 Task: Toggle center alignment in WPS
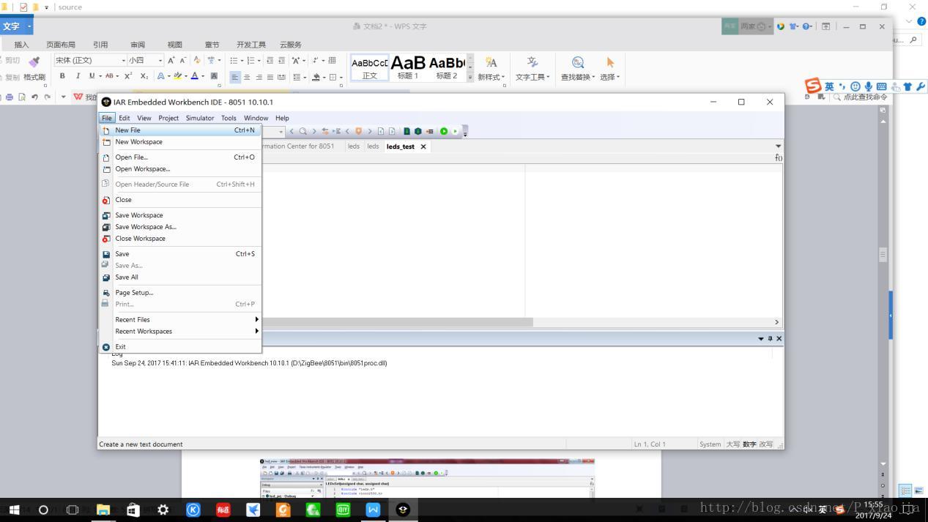(x=247, y=77)
